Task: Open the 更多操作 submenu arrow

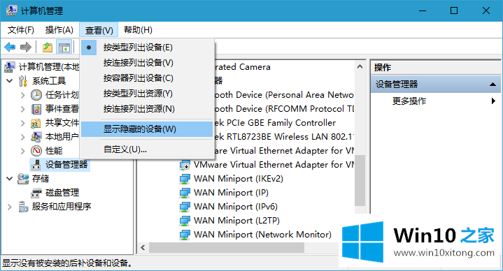Action: 493,101
